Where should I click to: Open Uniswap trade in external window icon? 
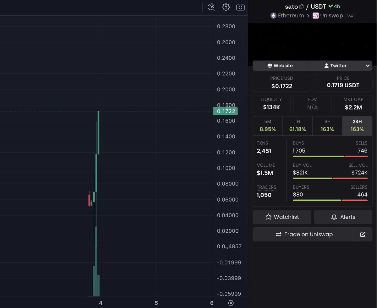(363, 234)
